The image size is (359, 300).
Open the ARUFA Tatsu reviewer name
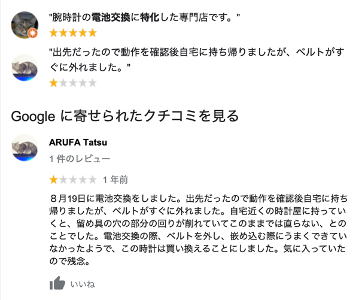82,142
